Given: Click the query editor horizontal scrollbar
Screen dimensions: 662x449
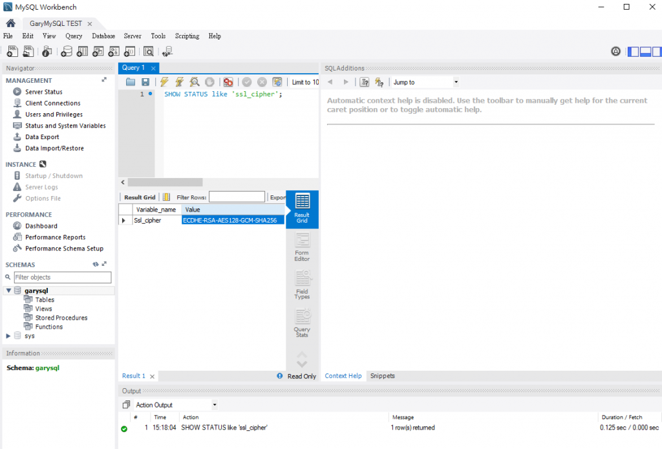Looking at the screenshot, I should click(165, 182).
